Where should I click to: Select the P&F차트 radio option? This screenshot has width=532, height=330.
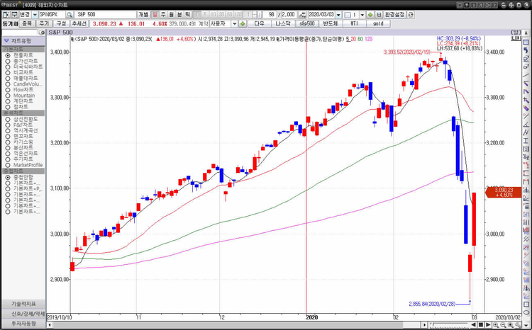8,125
